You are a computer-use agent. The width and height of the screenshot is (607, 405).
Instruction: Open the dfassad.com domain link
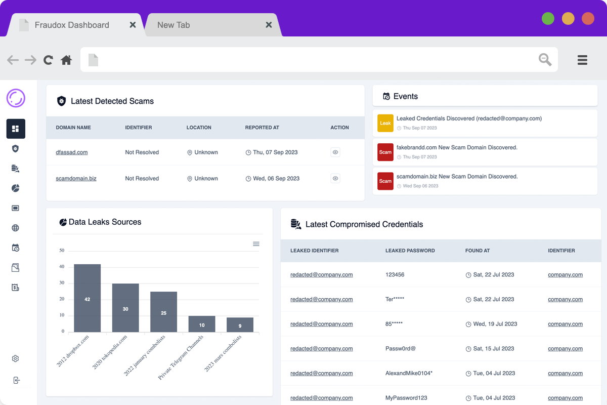[x=71, y=152]
